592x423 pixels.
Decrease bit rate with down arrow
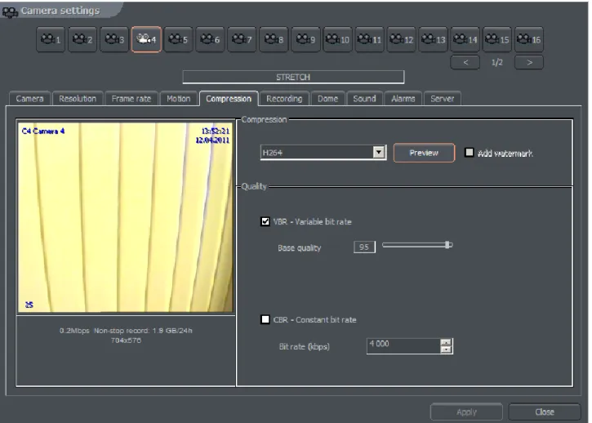[x=446, y=350]
